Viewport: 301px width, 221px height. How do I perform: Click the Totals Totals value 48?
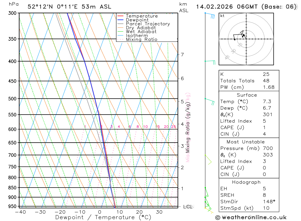tap(266, 81)
